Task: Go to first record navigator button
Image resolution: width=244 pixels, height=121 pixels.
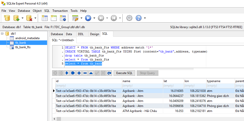Action: click(55, 73)
